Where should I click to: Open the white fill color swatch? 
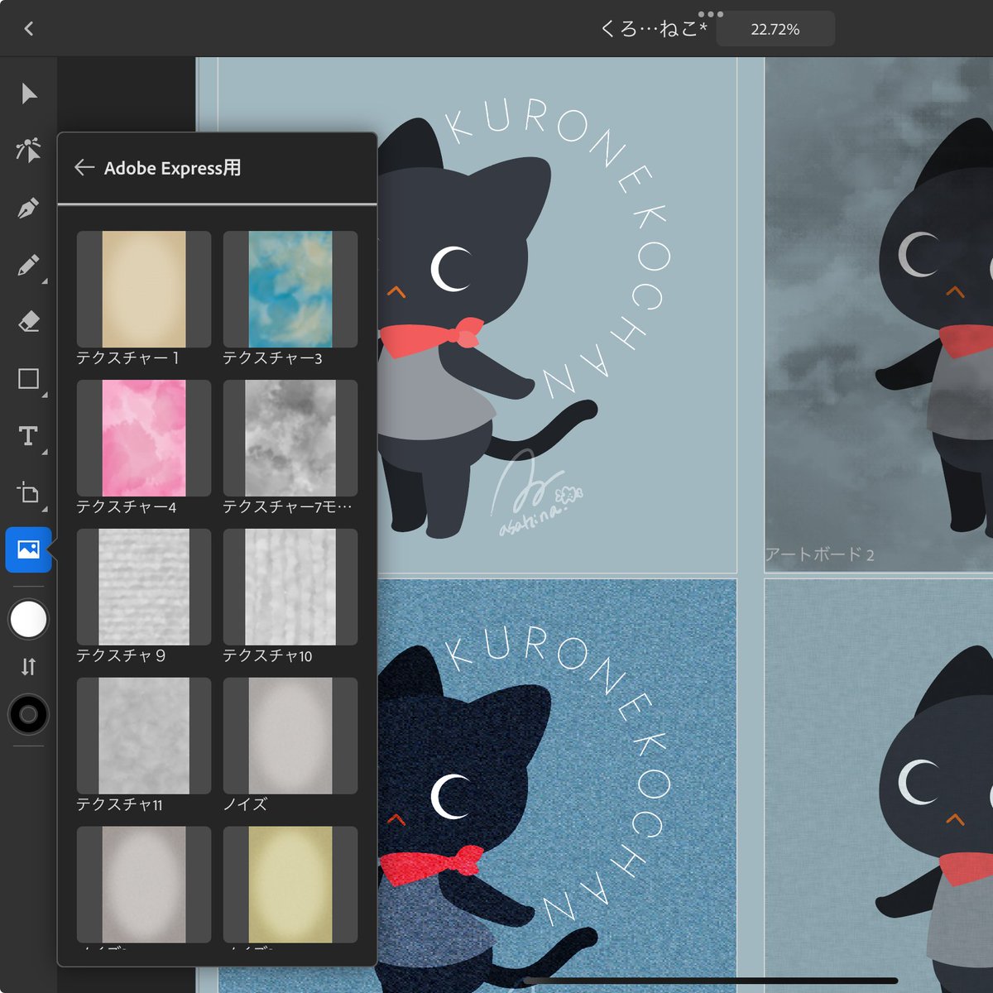[29, 619]
